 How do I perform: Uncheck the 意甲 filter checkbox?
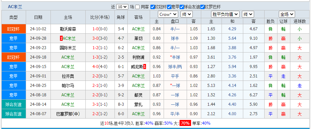pos(169,7)
